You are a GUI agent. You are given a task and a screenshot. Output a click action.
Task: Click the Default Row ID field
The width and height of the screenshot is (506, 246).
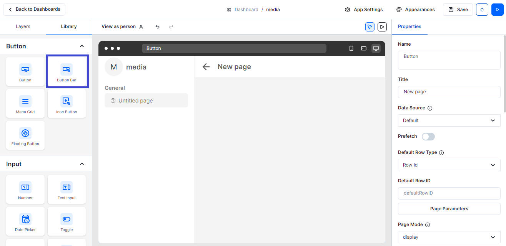pyautogui.click(x=449, y=193)
